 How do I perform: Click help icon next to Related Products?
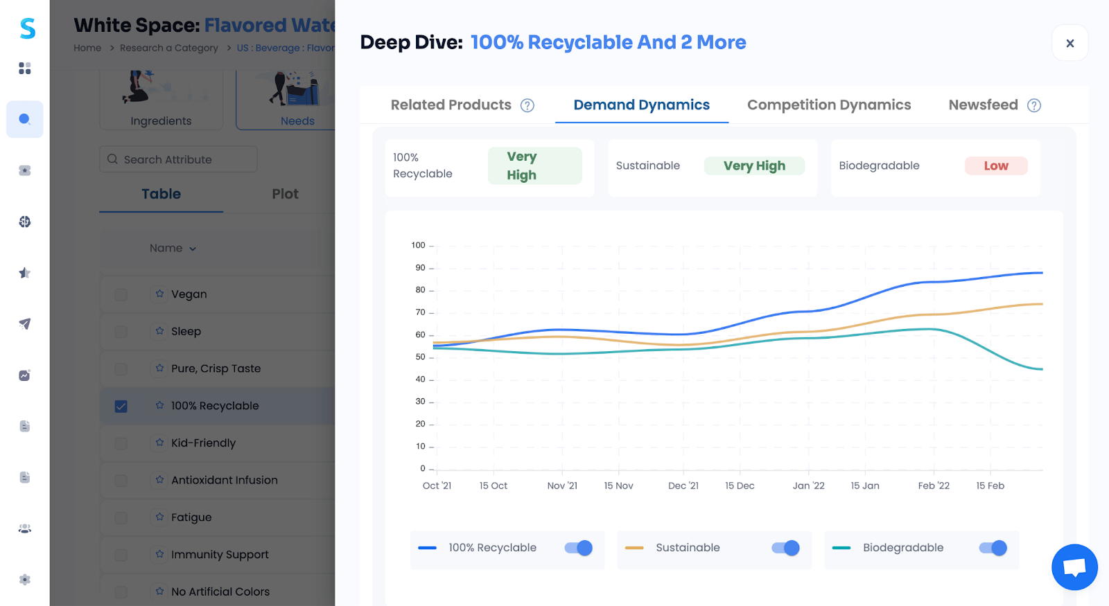[527, 105]
